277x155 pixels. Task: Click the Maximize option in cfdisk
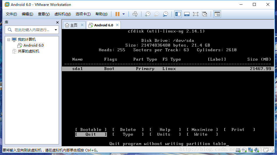202,130
